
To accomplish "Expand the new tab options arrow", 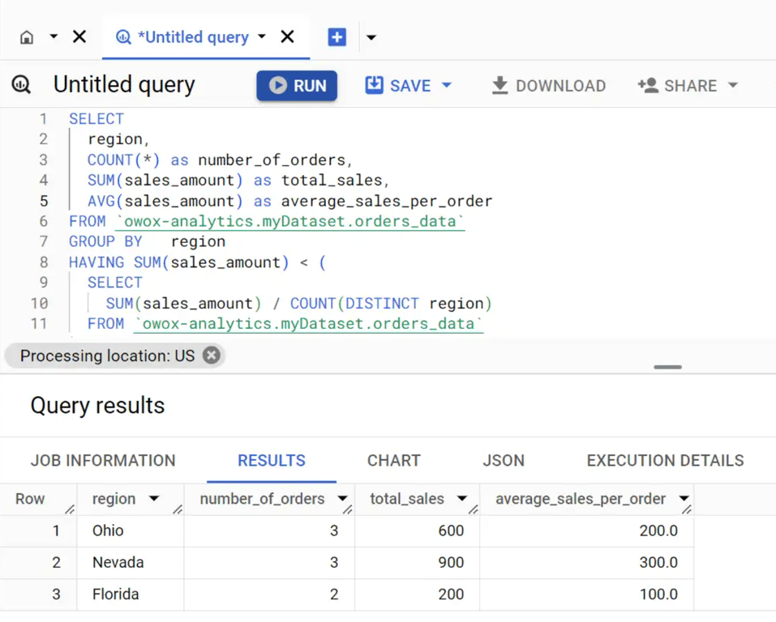I will coord(371,37).
